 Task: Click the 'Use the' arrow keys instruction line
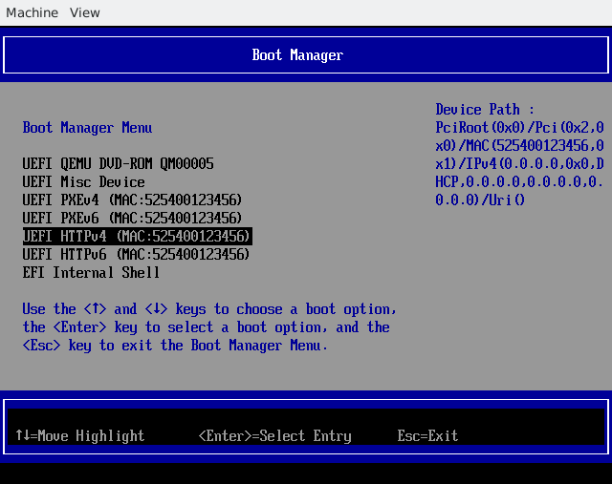coord(208,309)
